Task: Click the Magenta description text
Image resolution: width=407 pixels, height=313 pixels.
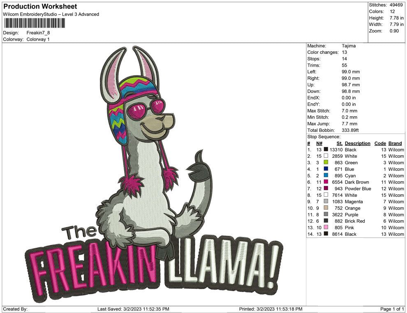Action: click(354, 202)
